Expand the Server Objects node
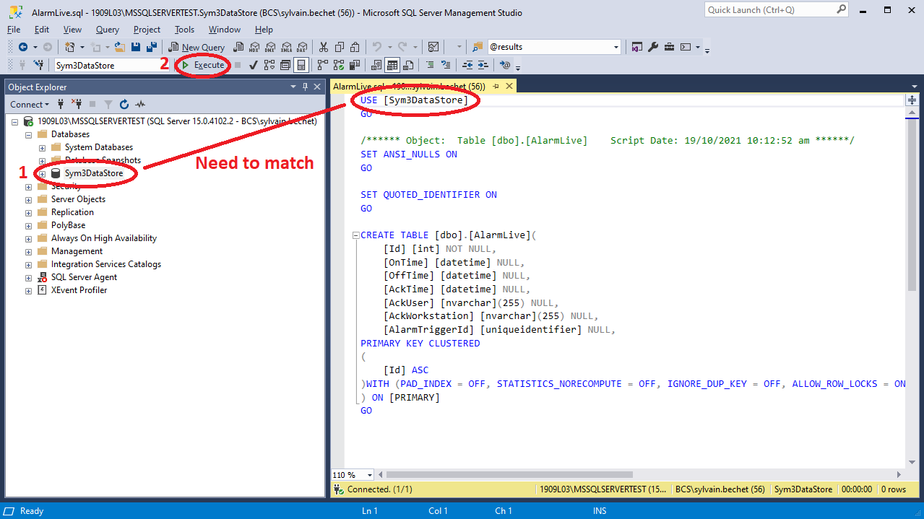This screenshot has height=519, width=924. 28,199
